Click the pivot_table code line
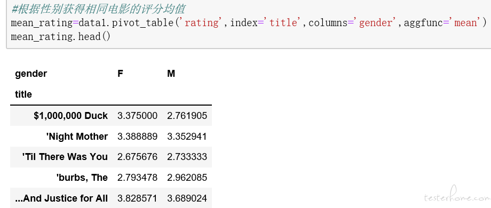The image size is (491, 208). click(x=249, y=22)
